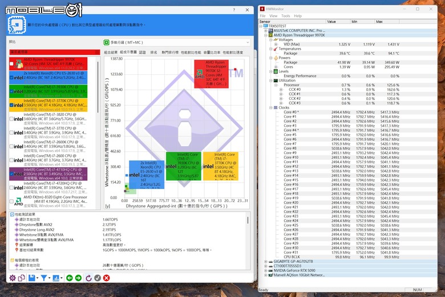Click the blue bar chart icon
The height and width of the screenshot is (297, 445).
pyautogui.click(x=56, y=278)
